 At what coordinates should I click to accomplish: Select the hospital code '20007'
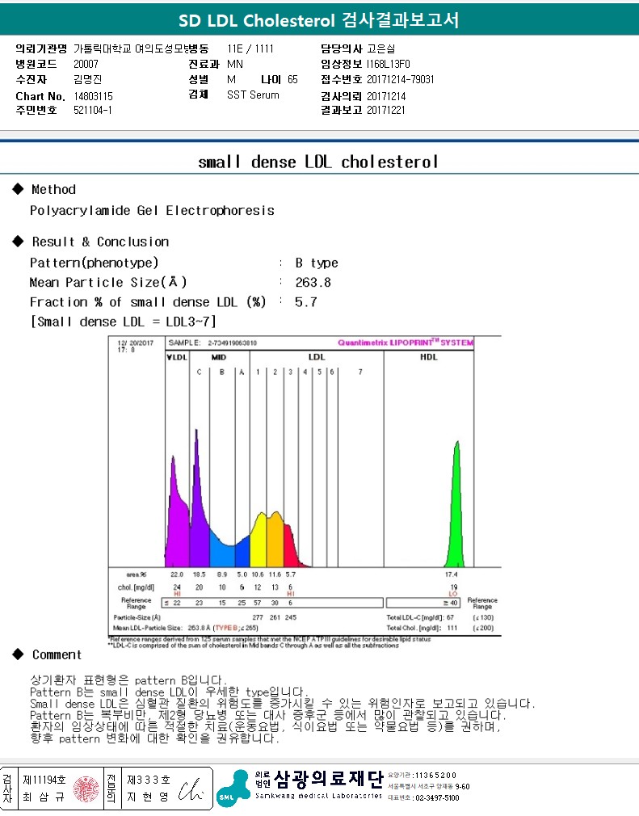click(x=86, y=64)
